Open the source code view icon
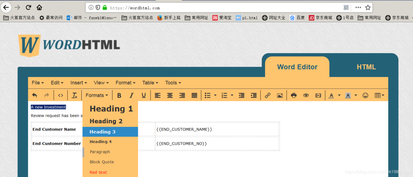The width and height of the screenshot is (413, 177). click(61, 95)
